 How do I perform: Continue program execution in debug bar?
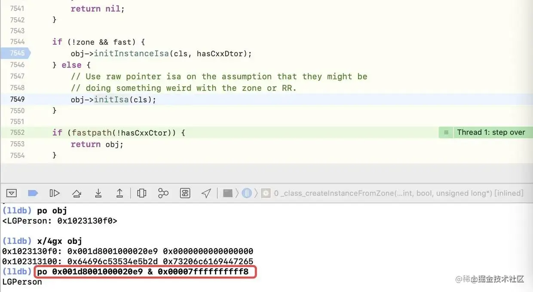coord(55,193)
